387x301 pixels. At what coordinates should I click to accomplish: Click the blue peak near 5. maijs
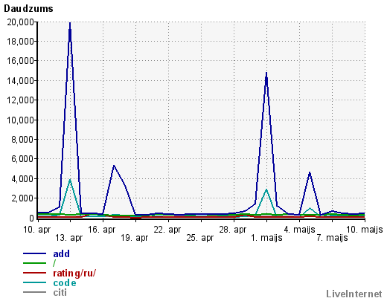[x=310, y=172]
